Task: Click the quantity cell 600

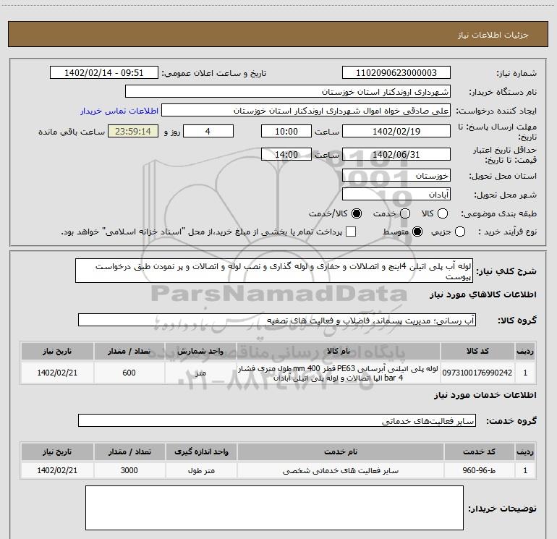Action: click(129, 373)
